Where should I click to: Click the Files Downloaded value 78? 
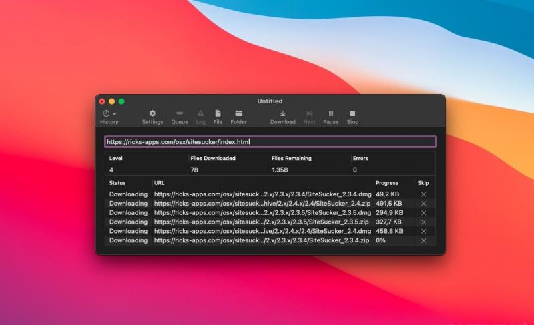[194, 170]
